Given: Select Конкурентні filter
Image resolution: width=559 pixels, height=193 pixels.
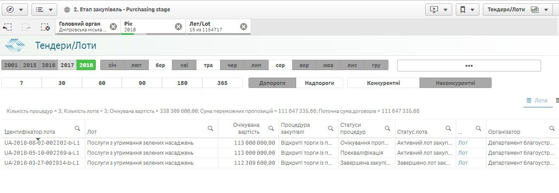Looking at the screenshot, I should [384, 83].
